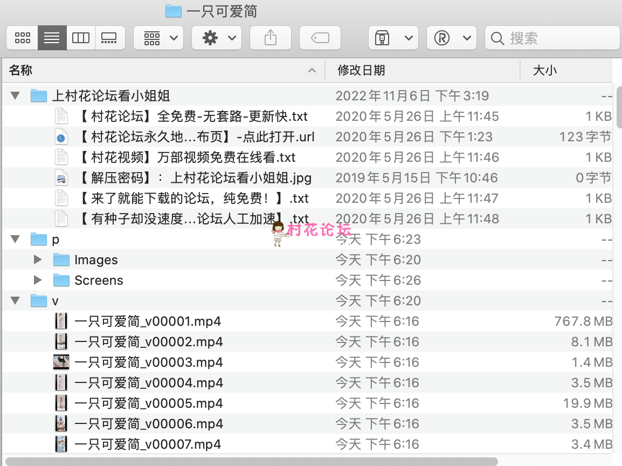Screen dimensions: 622x466
Task: Switch to column view layout
Action: (x=81, y=38)
